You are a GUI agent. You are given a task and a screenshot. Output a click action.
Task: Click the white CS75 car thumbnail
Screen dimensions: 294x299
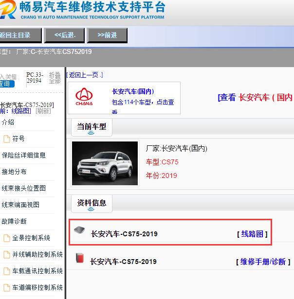point(105,163)
